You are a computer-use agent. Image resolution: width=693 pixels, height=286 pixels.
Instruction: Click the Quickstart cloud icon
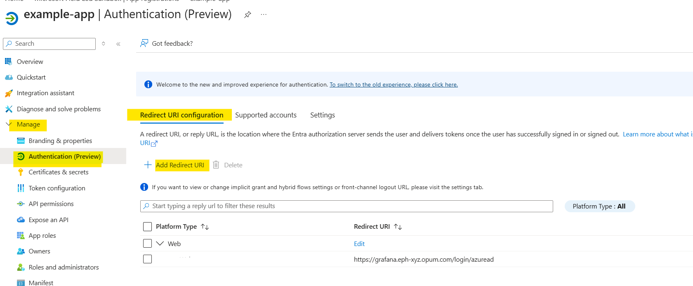tap(9, 77)
